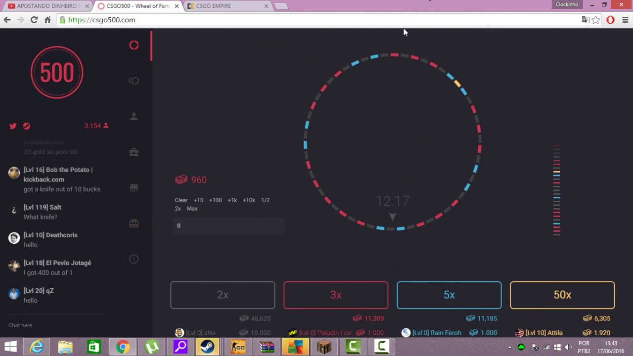Bet on the 3x red multiplier
633x356 pixels.
pos(336,295)
